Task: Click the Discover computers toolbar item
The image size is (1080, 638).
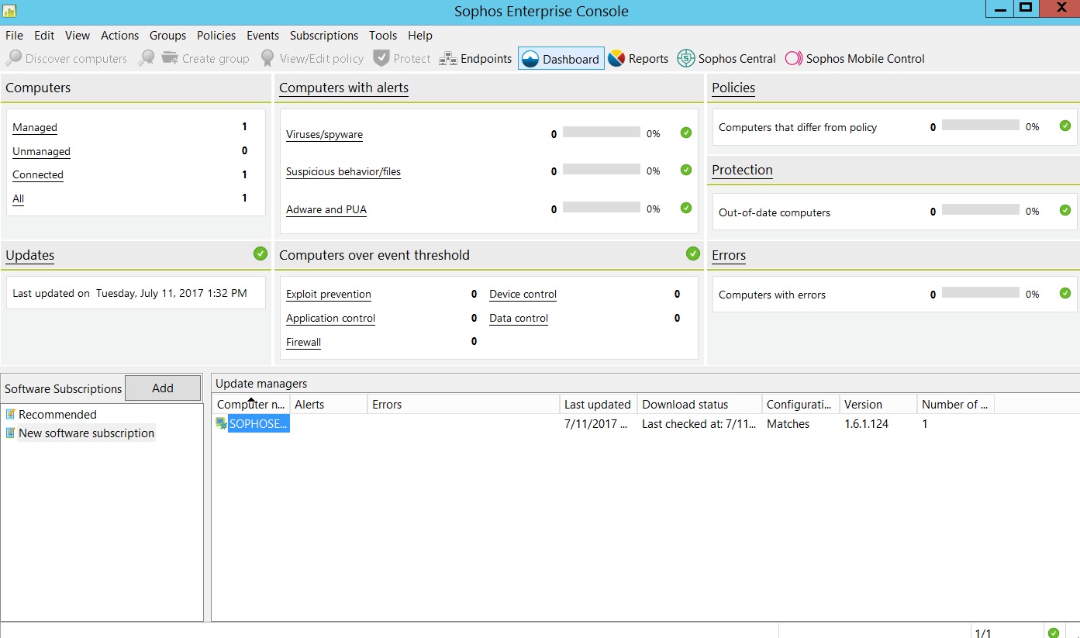Action: pos(66,59)
